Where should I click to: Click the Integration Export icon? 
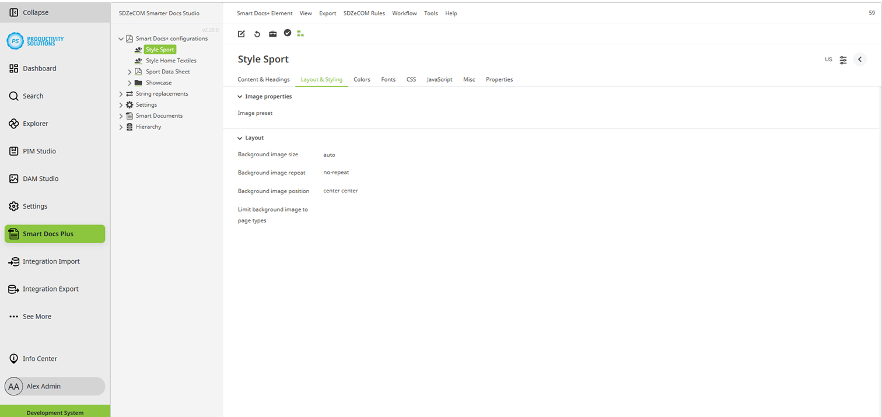tap(14, 289)
